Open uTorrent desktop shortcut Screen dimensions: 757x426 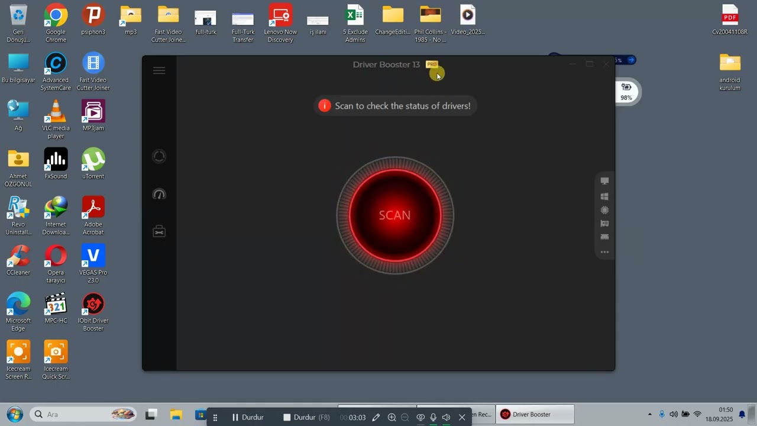tap(93, 164)
